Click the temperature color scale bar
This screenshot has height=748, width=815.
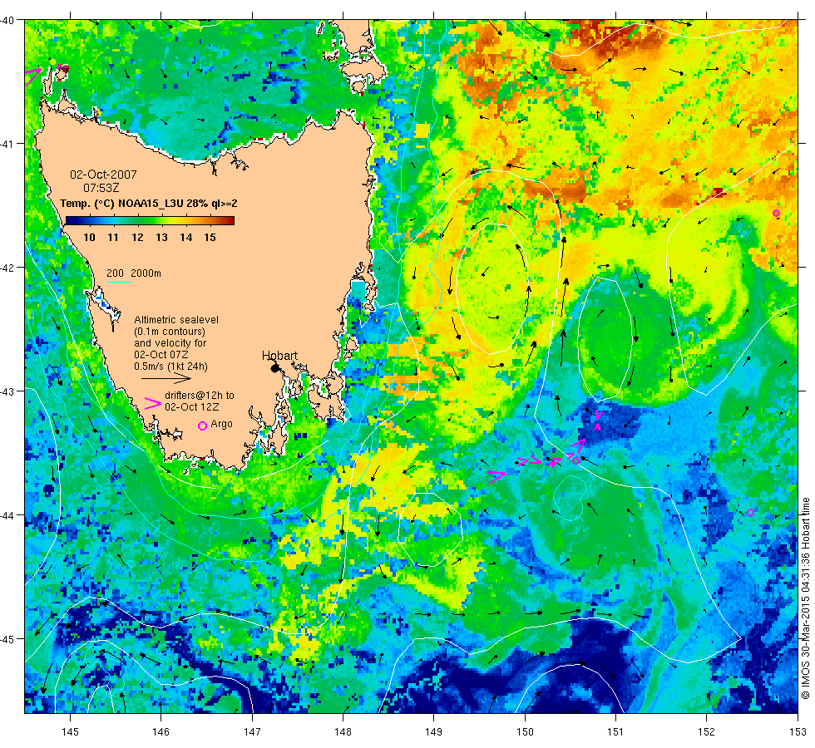(x=150, y=221)
